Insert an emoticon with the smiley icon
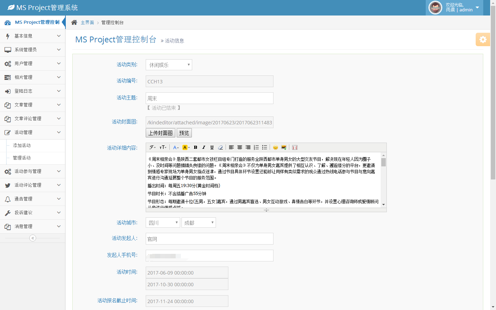This screenshot has width=496, height=310. coord(275,147)
